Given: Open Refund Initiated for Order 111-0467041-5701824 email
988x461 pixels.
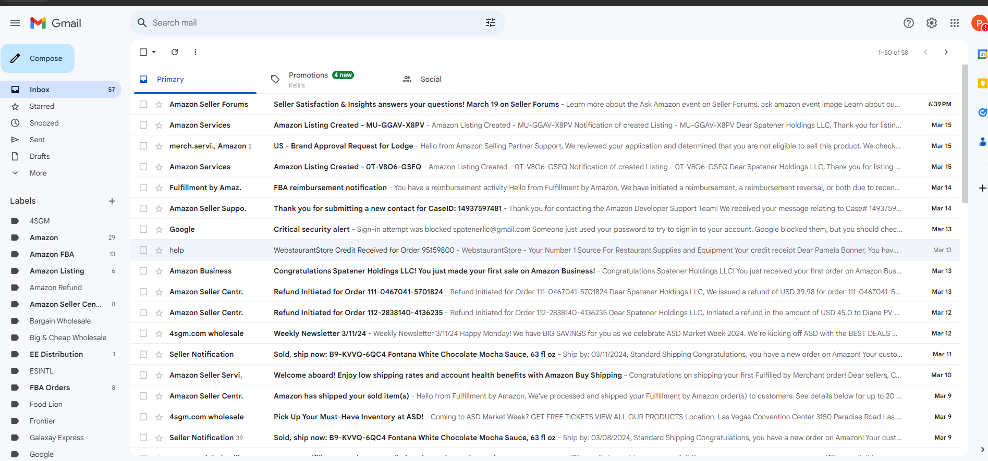Looking at the screenshot, I should click(x=545, y=292).
